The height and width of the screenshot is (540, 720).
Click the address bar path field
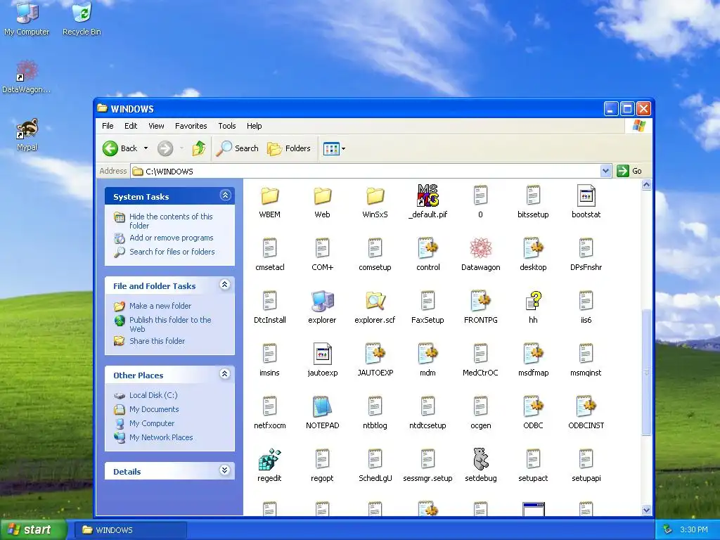tap(366, 172)
